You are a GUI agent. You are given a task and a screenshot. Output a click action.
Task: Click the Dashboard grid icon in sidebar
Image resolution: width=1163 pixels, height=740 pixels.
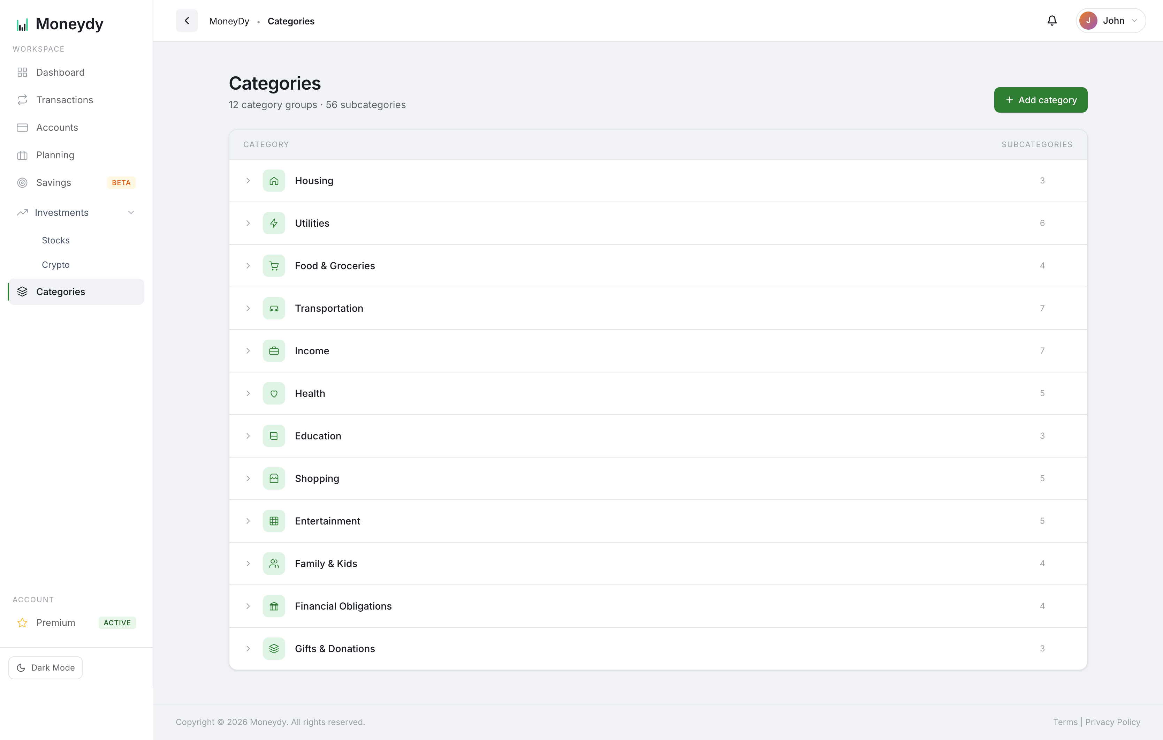point(22,73)
